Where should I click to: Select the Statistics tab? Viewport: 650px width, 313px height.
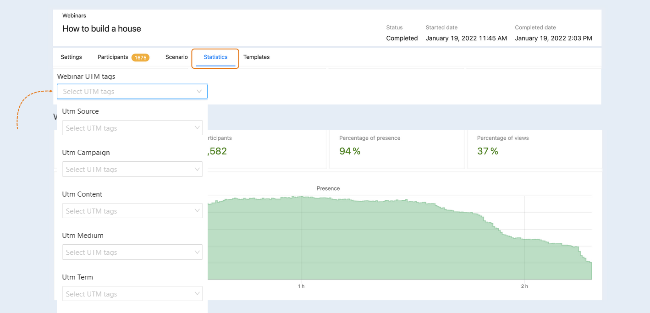[x=215, y=57]
